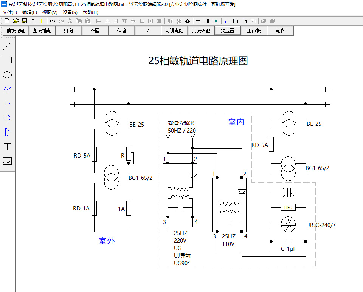Select the polyline zigzag tool
The width and height of the screenshot is (363, 292).
(x=7, y=89)
